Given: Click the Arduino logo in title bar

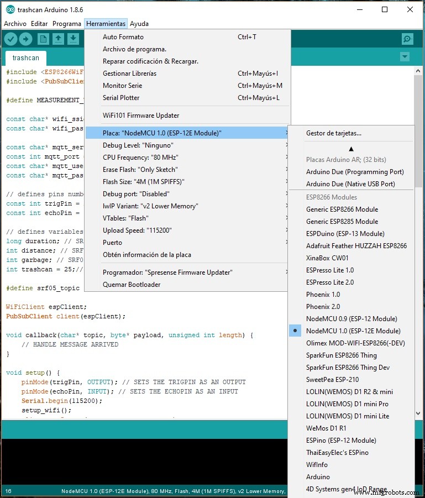Looking at the screenshot, I should pyautogui.click(x=10, y=9).
